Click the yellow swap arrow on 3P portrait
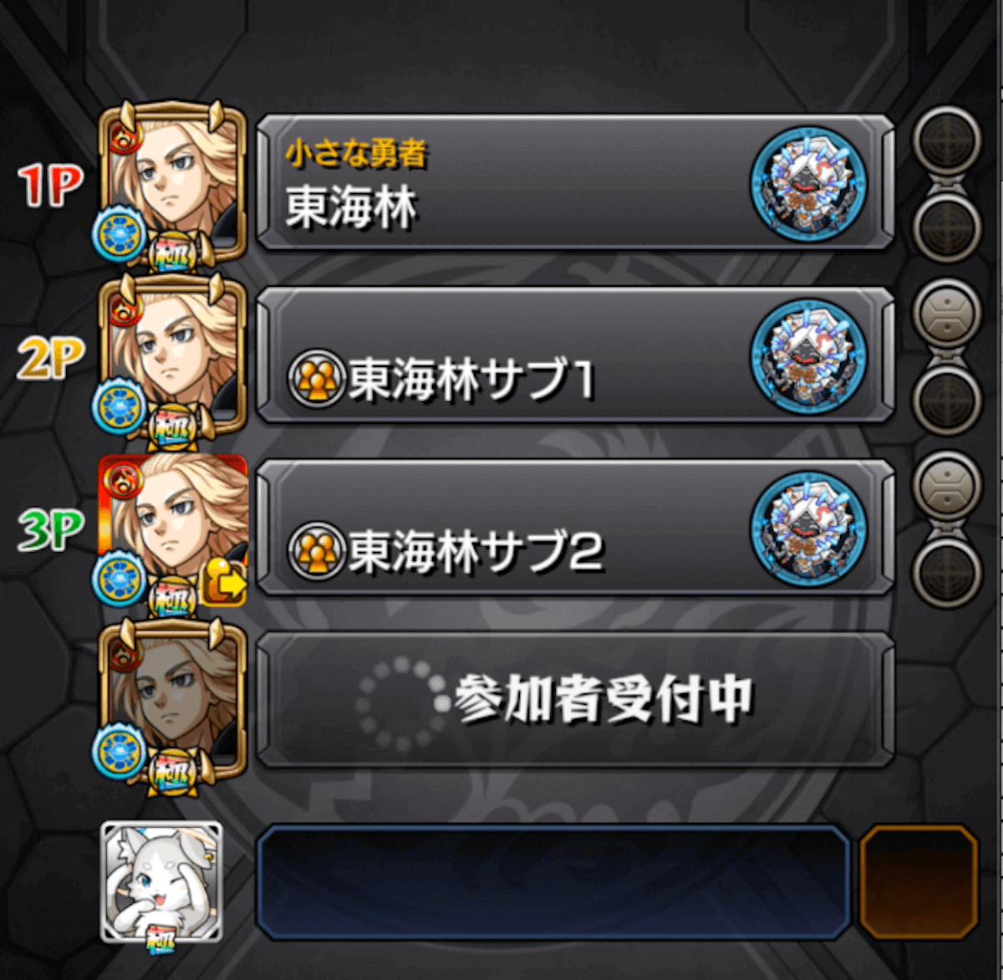The image size is (1003, 980). (223, 583)
